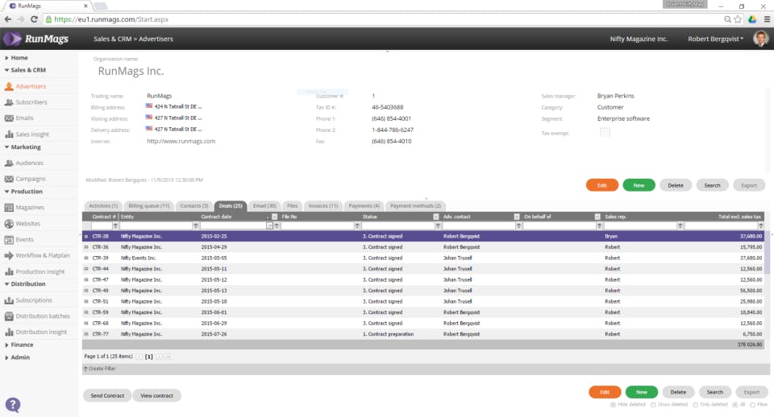Click the browser back arrow
This screenshot has width=774, height=417.
point(8,19)
